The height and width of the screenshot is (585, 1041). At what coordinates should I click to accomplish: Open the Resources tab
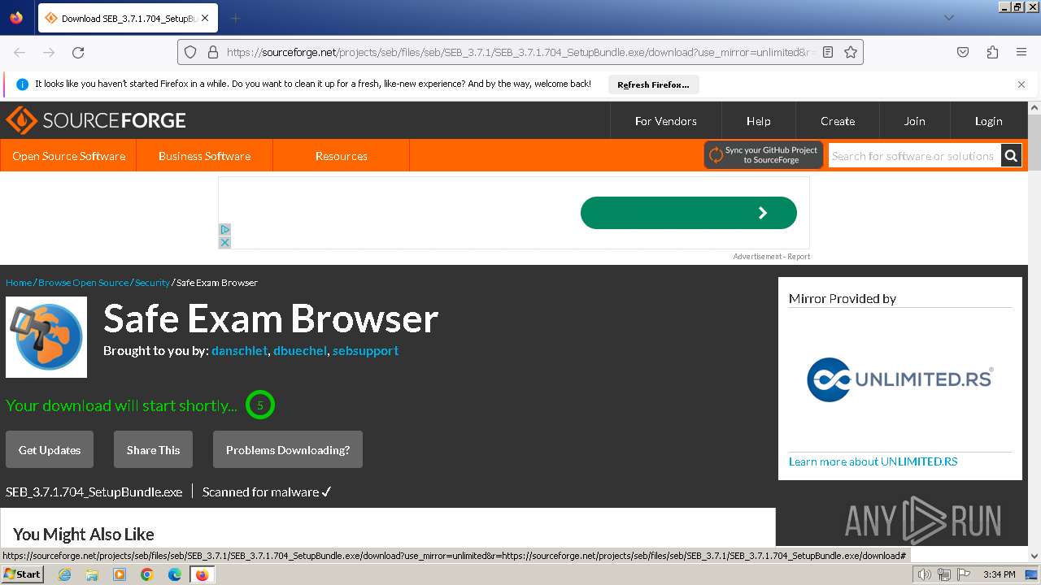pyautogui.click(x=341, y=156)
